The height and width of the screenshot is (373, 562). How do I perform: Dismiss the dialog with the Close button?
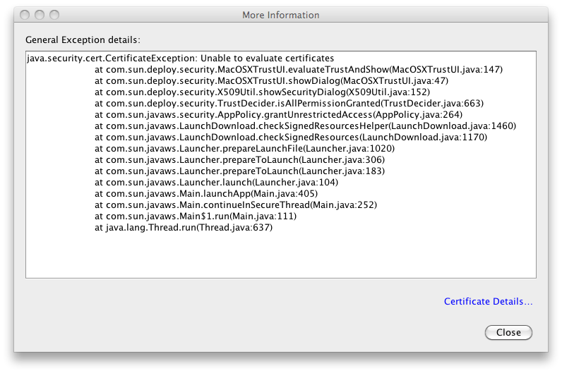[x=508, y=333]
